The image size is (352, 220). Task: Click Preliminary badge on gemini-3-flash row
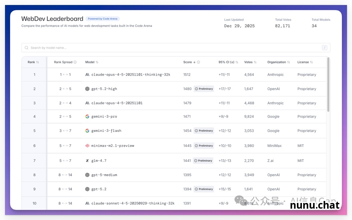click(204, 131)
